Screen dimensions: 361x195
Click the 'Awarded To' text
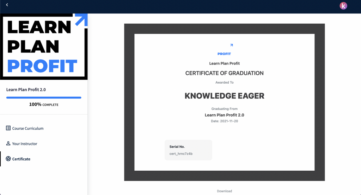(225, 83)
